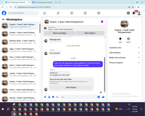Open Groups icon in top navigation

[x=99, y=13]
